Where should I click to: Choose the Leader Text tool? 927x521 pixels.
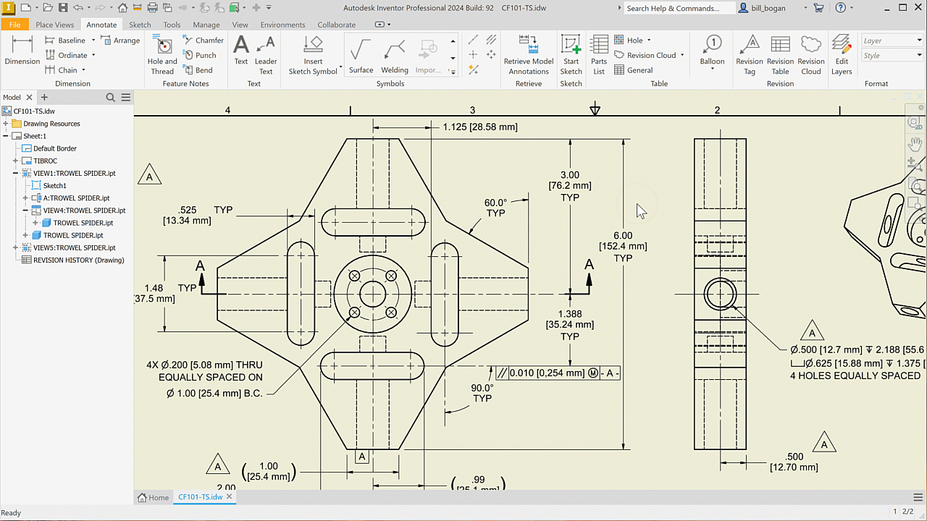266,54
